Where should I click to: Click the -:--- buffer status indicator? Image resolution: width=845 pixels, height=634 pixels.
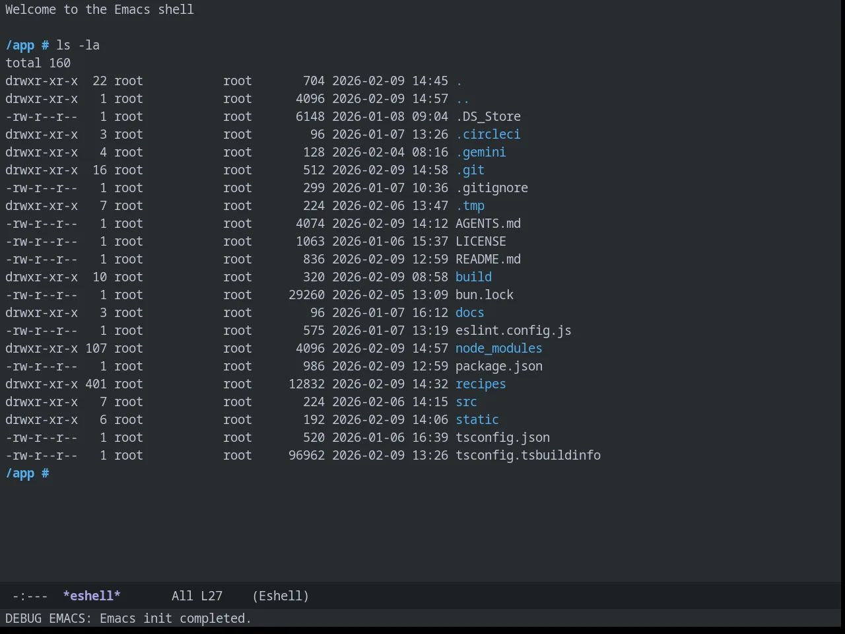pyautogui.click(x=30, y=596)
